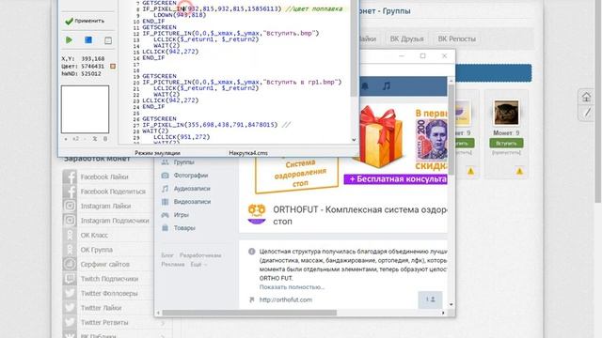Image resolution: width=602 pixels, height=338 pixels.
Task: Click the orange color picker icon beside Цвет value
Action: click(113, 67)
